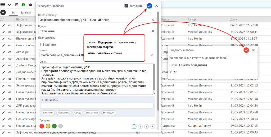Select the Технічний department chip
The height and width of the screenshot is (137, 271).
coord(48,113)
